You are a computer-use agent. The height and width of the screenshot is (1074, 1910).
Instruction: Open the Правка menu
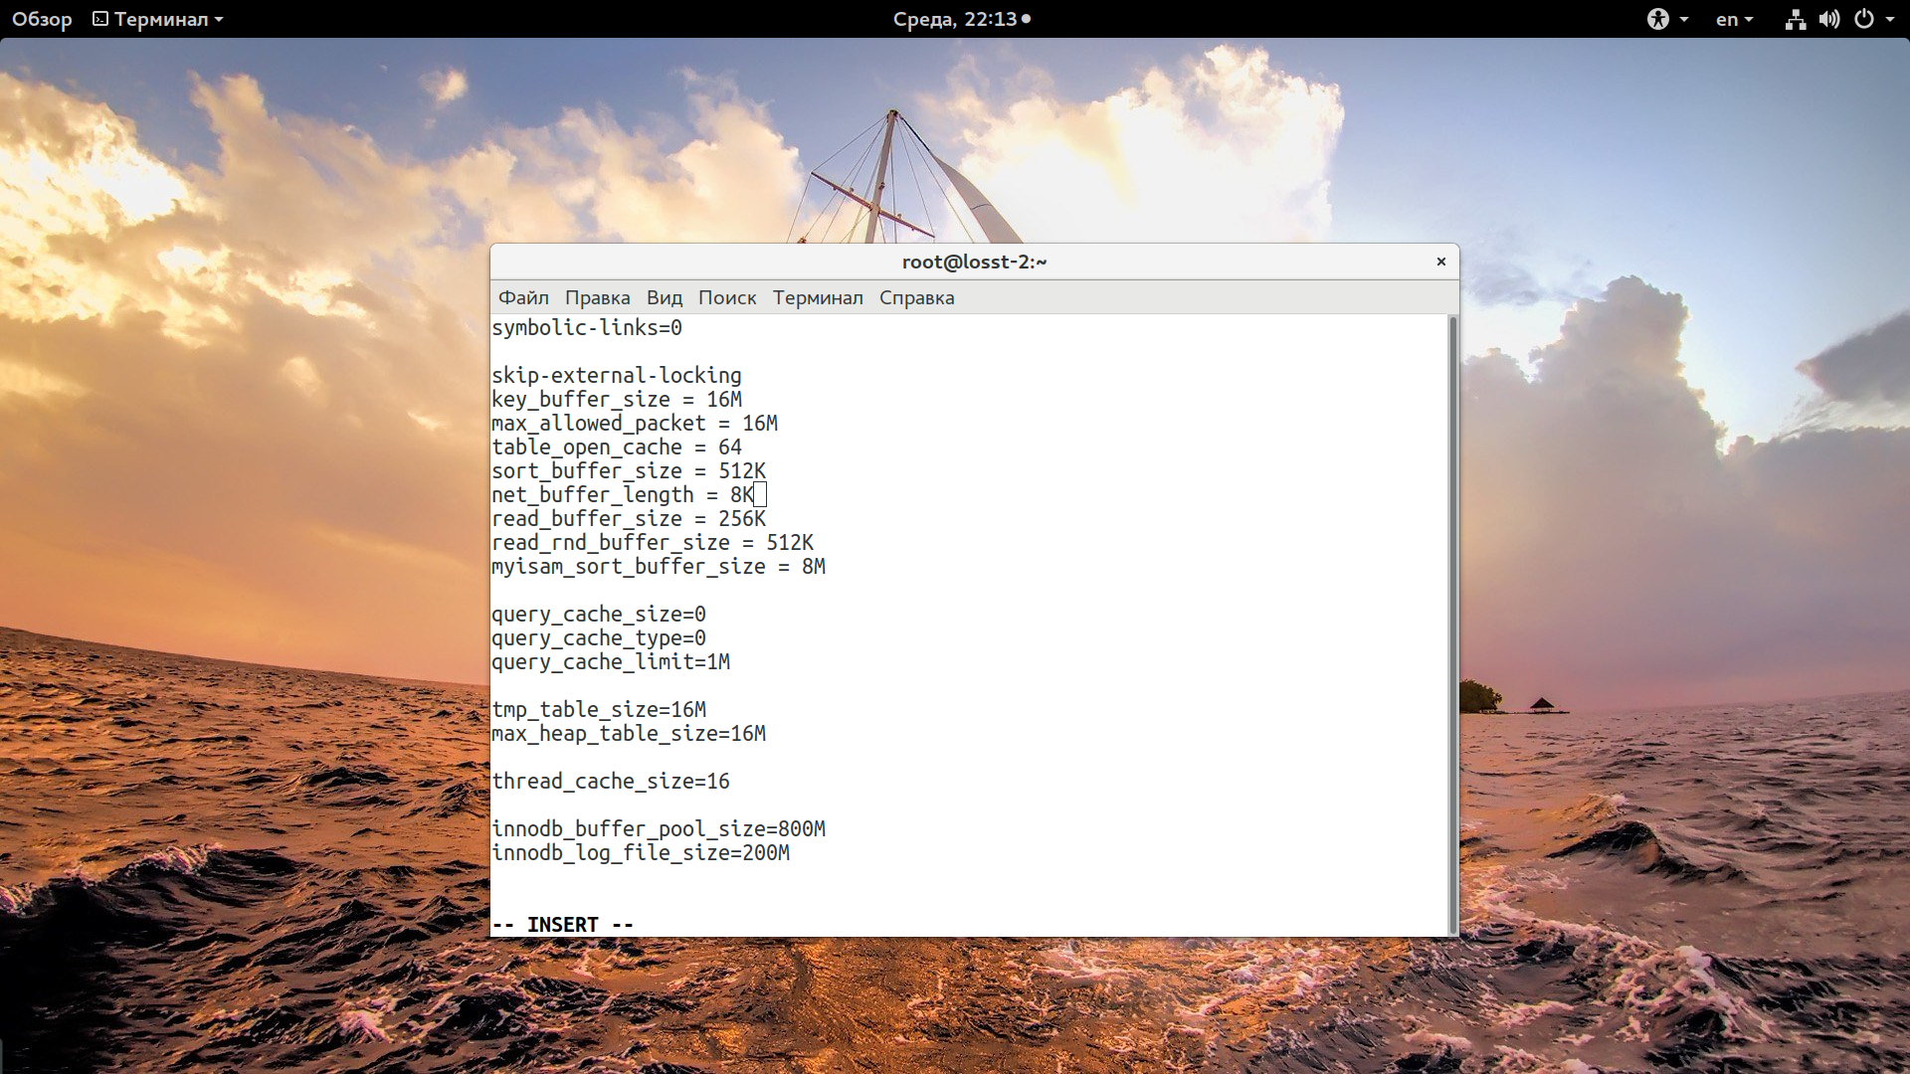(597, 297)
